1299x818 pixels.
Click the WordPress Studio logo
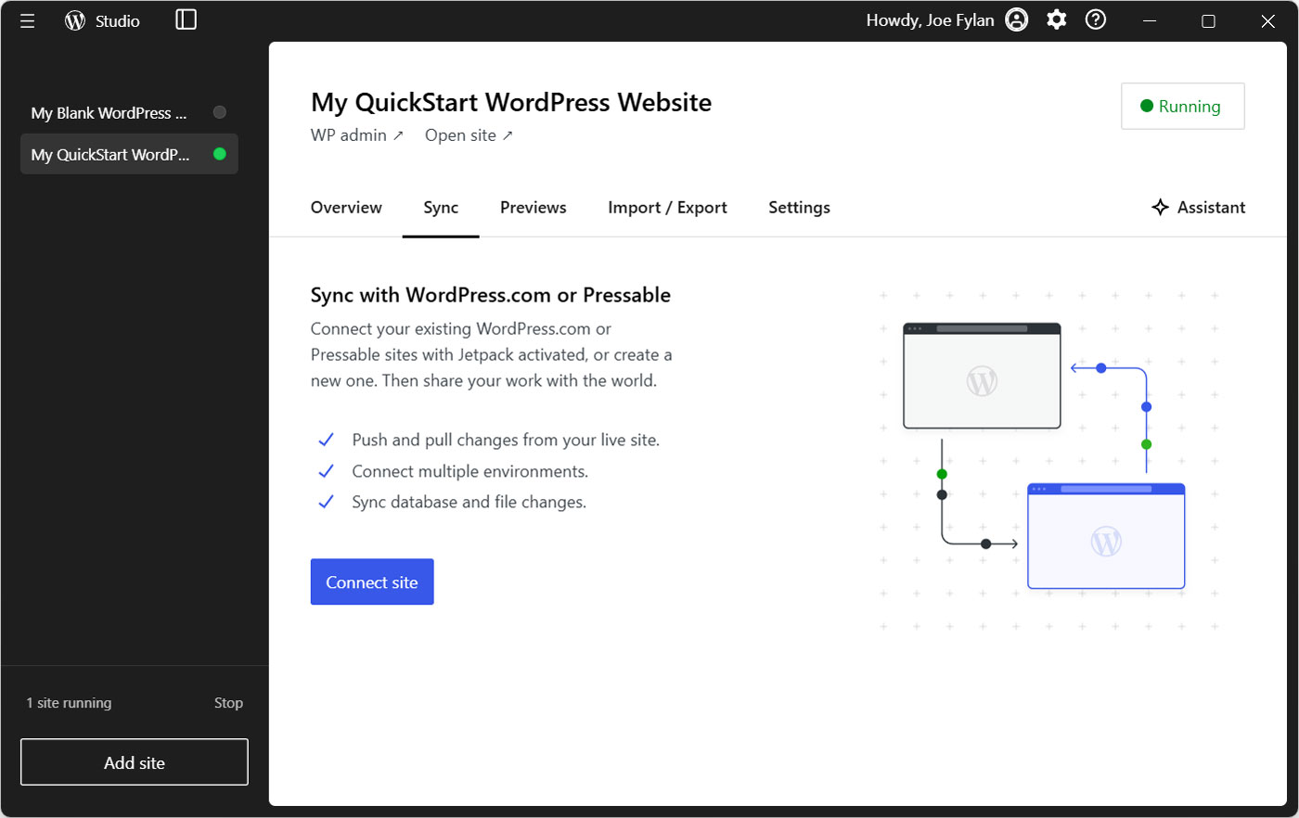coord(74,20)
